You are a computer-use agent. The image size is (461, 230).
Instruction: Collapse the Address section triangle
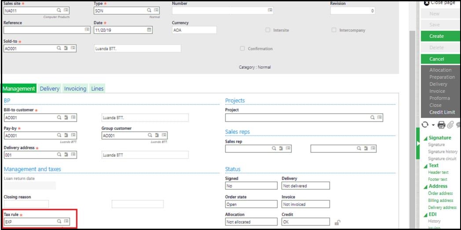coord(425,186)
